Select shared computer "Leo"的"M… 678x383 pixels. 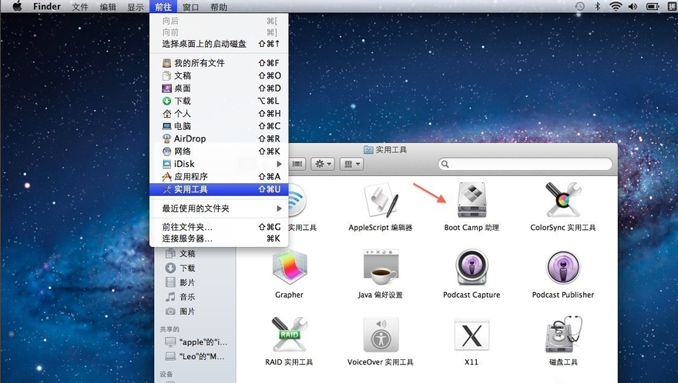[x=195, y=357]
